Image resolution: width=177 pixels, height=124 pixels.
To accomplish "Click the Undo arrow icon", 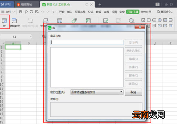I will pyautogui.click(x=42, y=12).
